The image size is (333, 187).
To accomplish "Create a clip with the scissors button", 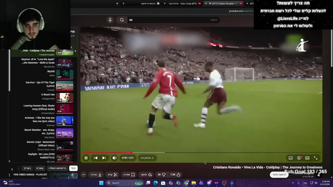I will 113,175.
